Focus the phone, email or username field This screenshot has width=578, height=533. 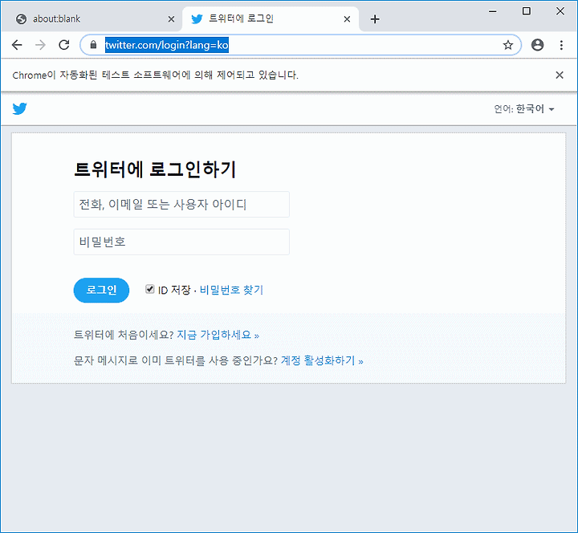(181, 204)
